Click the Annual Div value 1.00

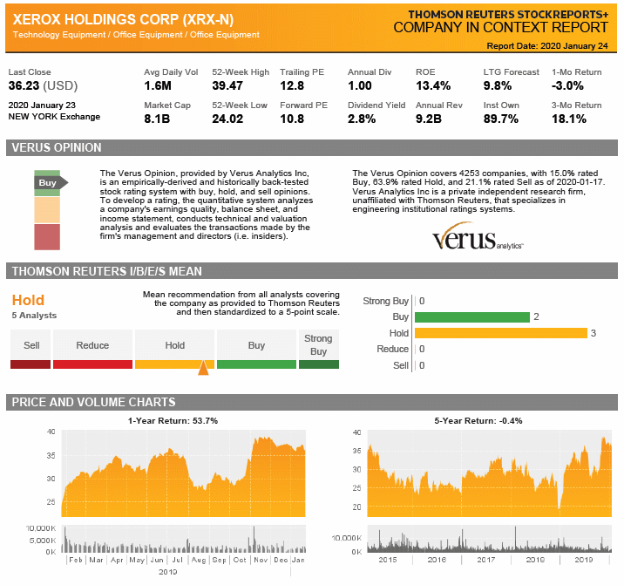pyautogui.click(x=360, y=85)
